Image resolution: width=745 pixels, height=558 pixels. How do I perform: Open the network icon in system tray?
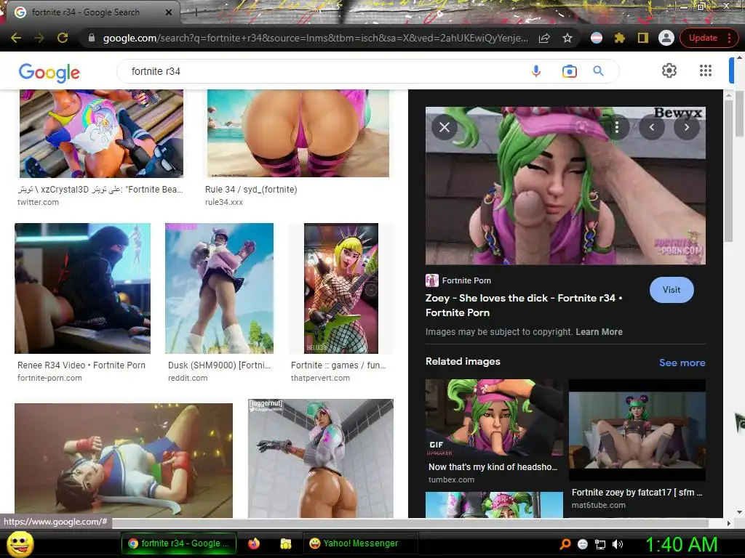click(x=600, y=545)
